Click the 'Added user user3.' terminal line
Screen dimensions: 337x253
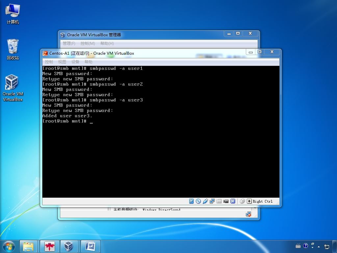coord(67,116)
